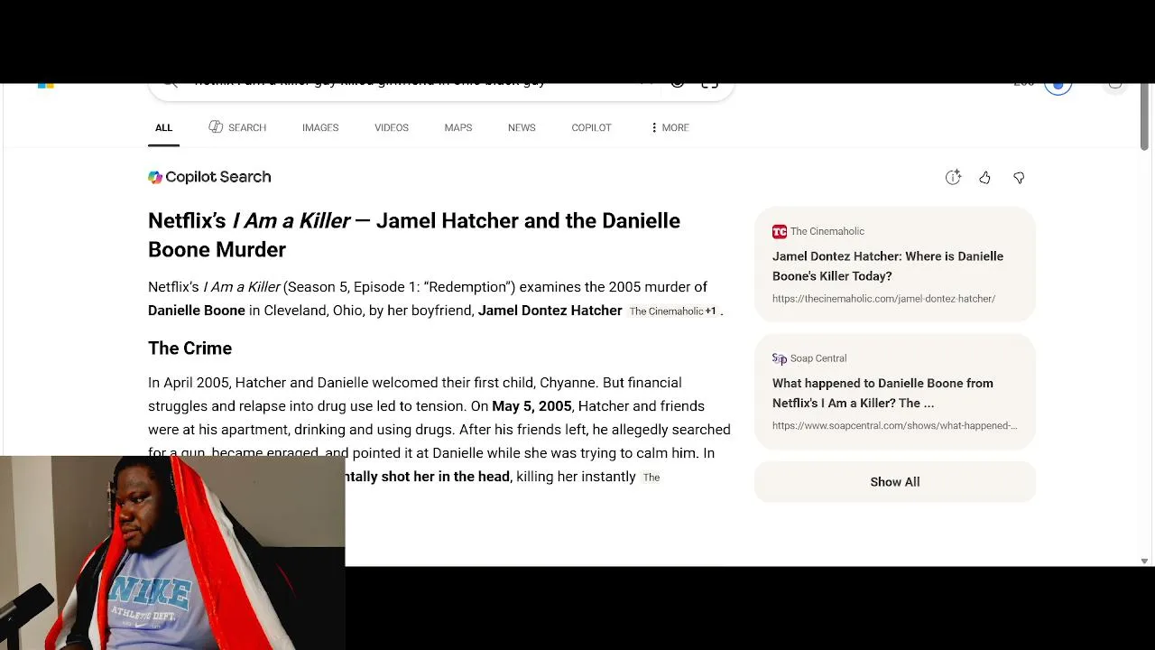Click The Cinemaholic source logo icon
Image resolution: width=1155 pixels, height=650 pixels.
coord(780,232)
